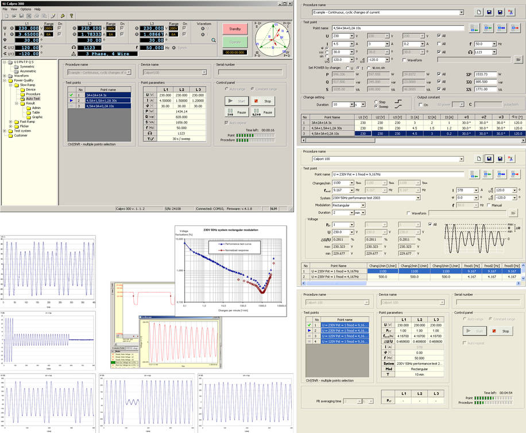Image resolution: width=526 pixels, height=433 pixels.
Task: Click the delete icon beside Calport 100 procedure name
Action: (510, 158)
